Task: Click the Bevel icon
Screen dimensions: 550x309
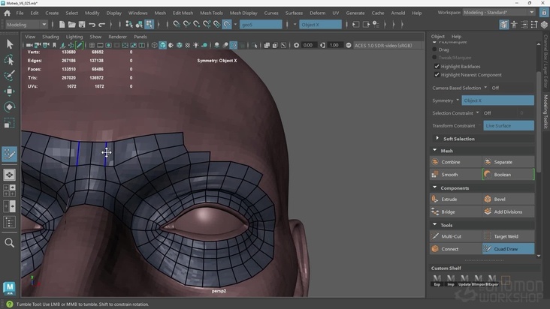Action: pos(488,199)
